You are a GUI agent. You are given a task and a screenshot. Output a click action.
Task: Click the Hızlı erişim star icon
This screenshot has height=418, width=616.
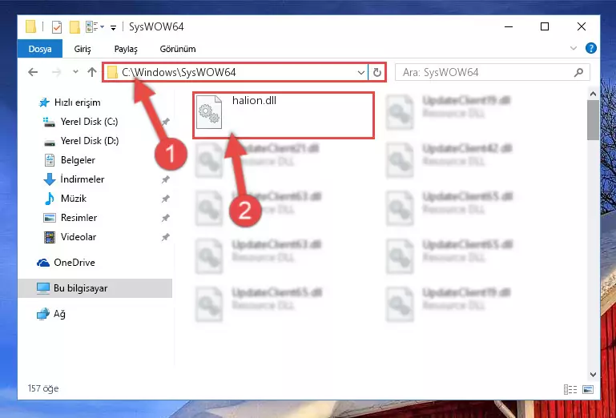tap(44, 102)
